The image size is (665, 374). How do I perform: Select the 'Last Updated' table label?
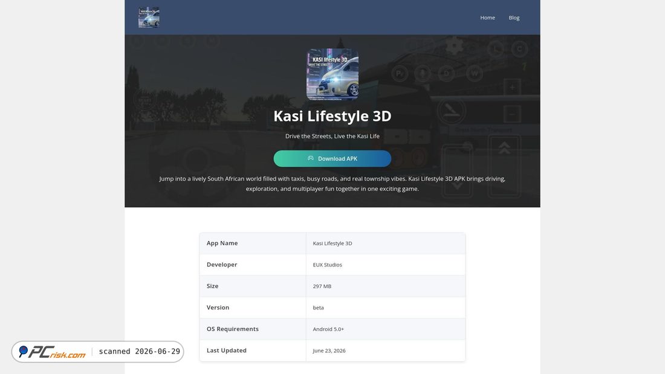(x=227, y=350)
